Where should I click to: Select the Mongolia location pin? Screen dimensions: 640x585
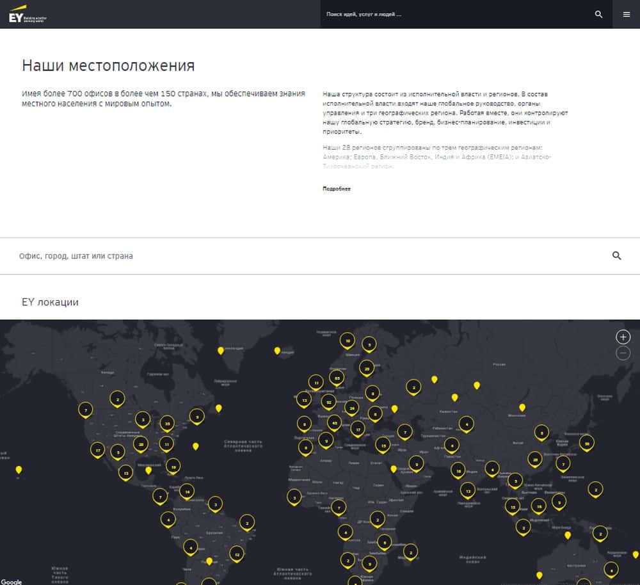[522, 407]
